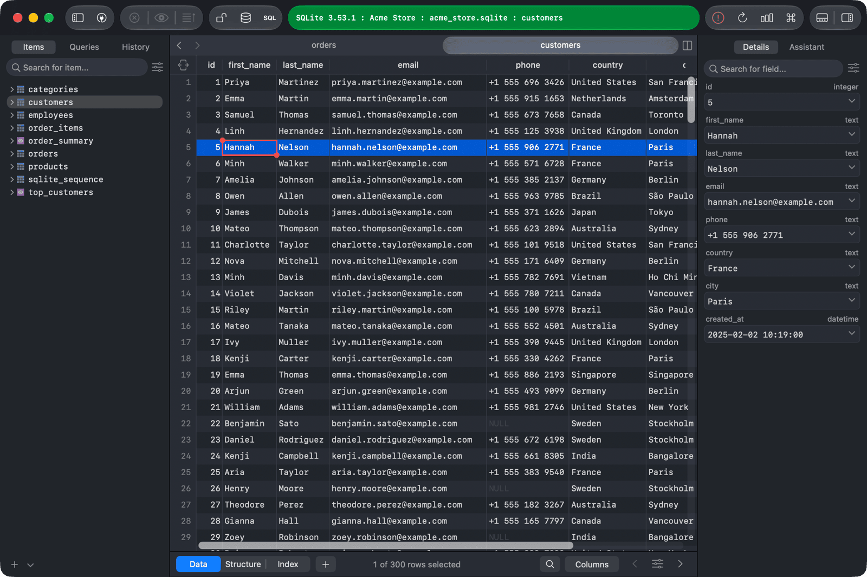This screenshot has height=577, width=867.
Task: Go to next page of rows
Action: click(x=680, y=564)
